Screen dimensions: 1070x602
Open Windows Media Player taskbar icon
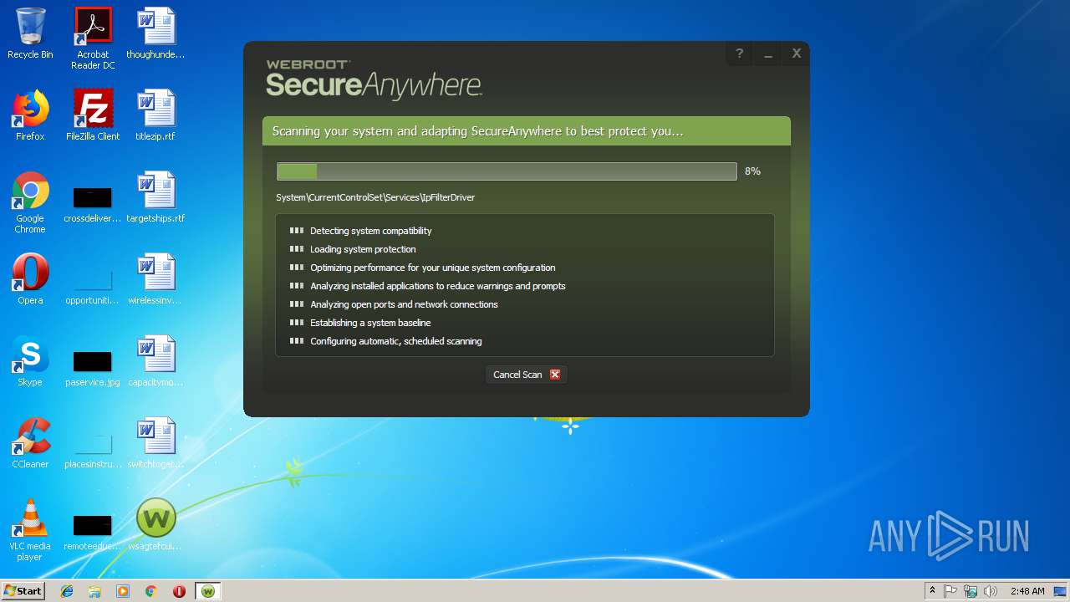pyautogui.click(x=123, y=591)
